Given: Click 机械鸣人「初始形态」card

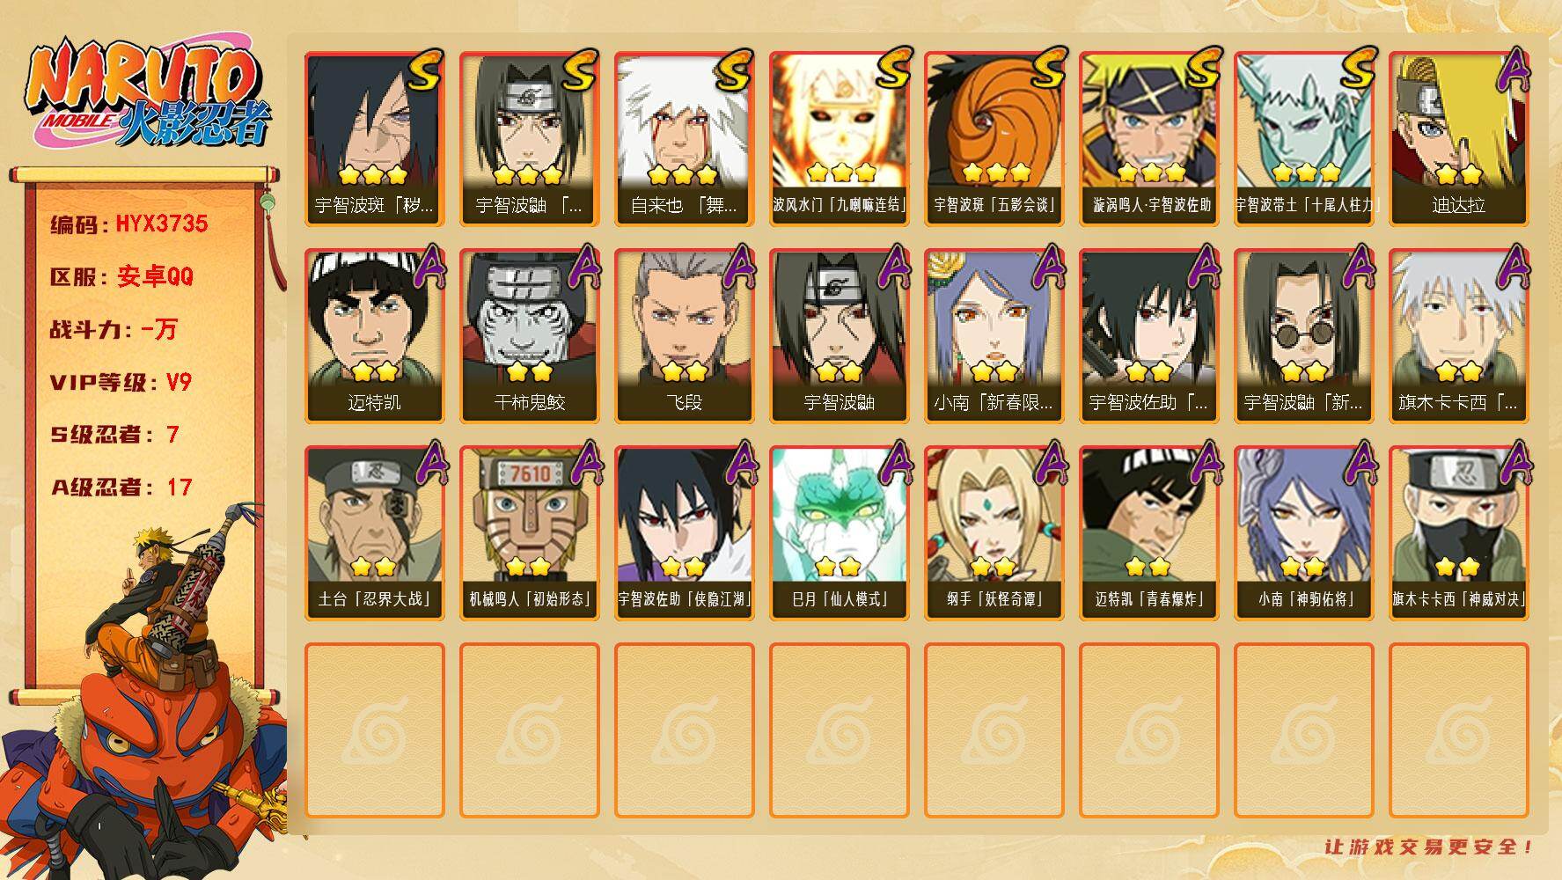Looking at the screenshot, I should (530, 532).
